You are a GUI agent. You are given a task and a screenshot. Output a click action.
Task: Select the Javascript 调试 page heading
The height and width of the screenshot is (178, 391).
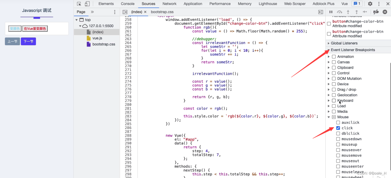(x=37, y=10)
